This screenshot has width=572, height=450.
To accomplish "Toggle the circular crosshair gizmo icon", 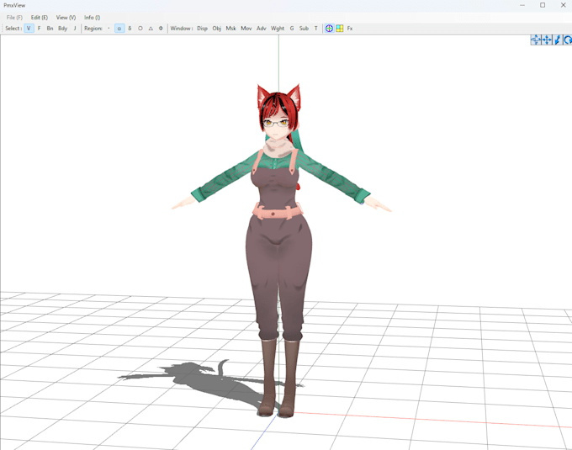I will (330, 29).
